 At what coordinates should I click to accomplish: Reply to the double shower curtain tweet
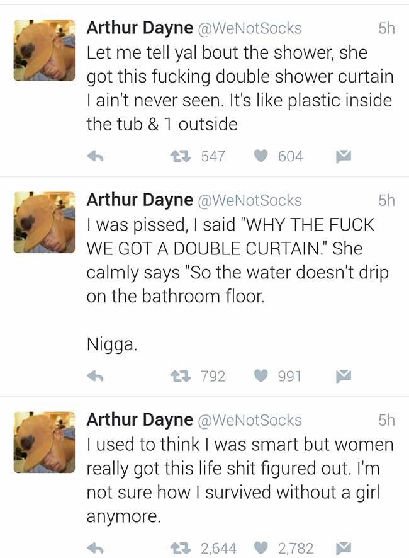coord(95,156)
